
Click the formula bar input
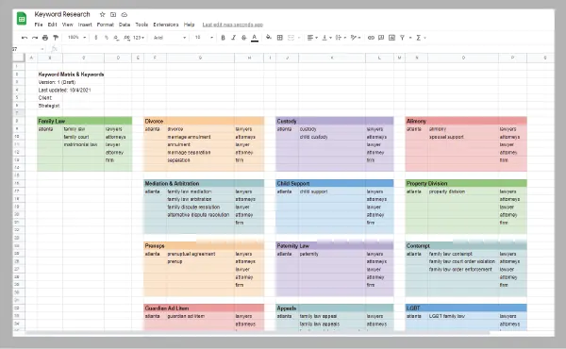point(307,49)
